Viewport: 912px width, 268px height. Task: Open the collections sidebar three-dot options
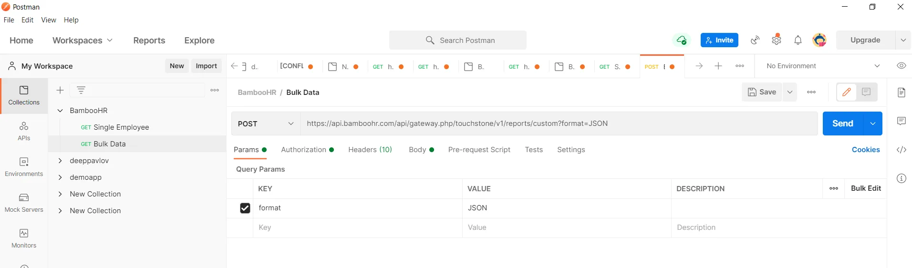[215, 90]
